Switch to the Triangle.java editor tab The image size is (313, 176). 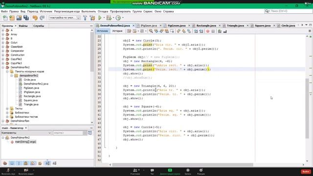click(x=235, y=25)
